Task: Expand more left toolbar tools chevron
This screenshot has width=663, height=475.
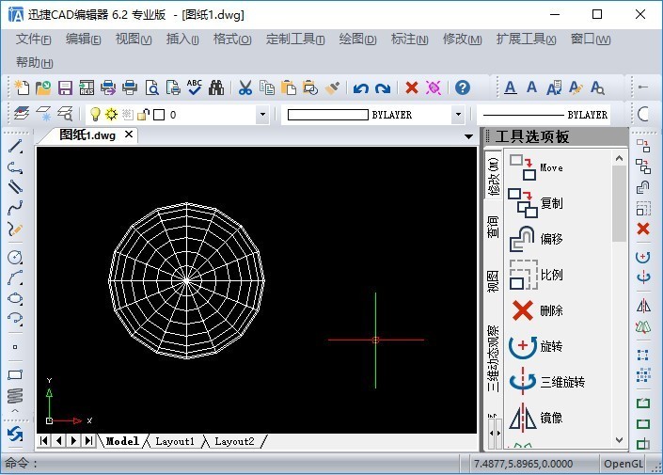Action: coord(15,410)
